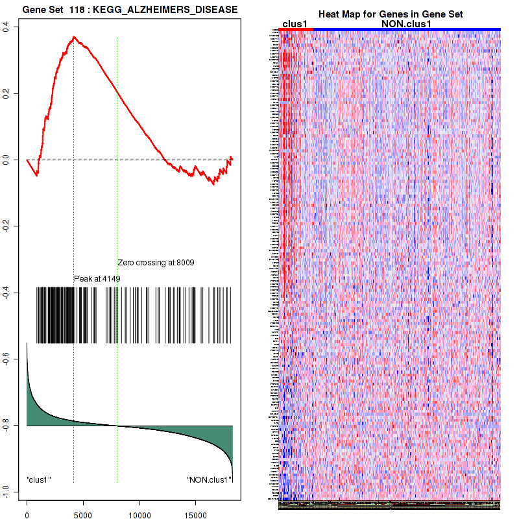
Task: Click the quoted "NON.clus1" label at bottom right
Action: [209, 480]
